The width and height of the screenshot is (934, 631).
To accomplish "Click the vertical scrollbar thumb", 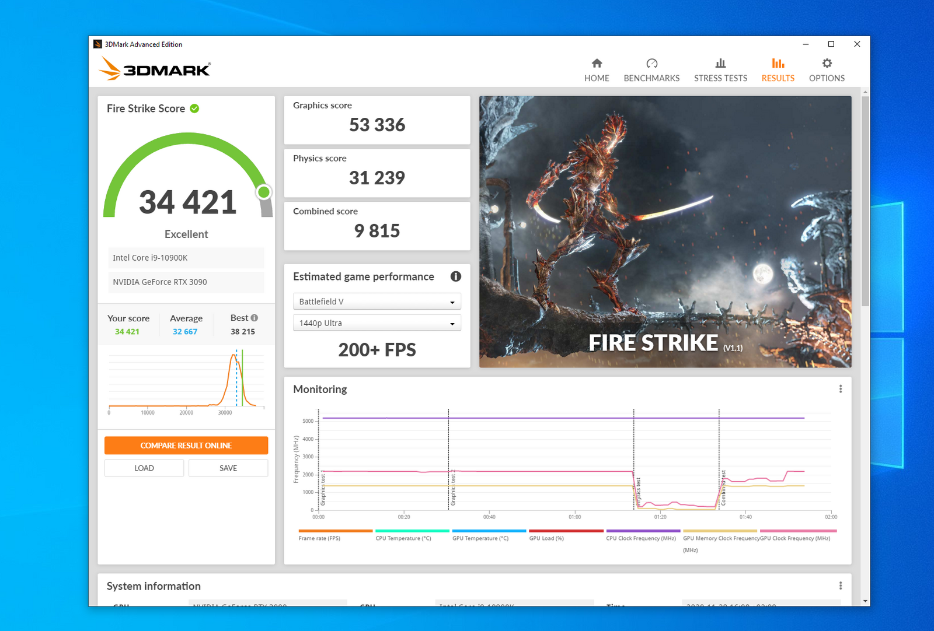I will pos(865,201).
